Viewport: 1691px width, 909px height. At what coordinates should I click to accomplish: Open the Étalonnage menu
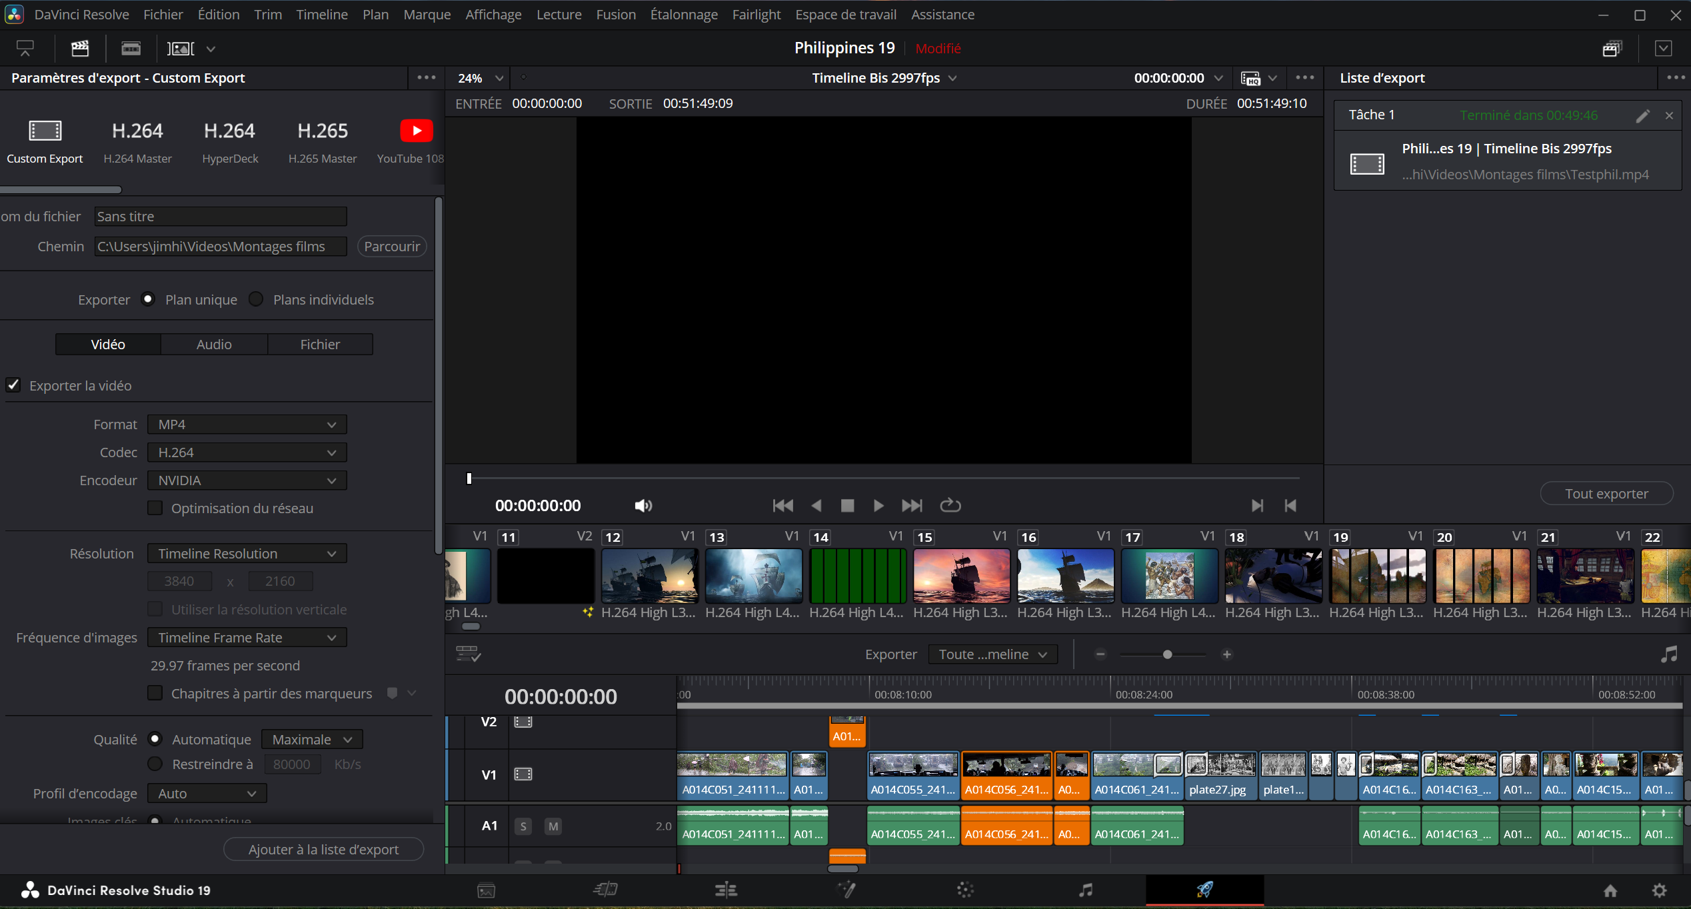[x=683, y=14]
